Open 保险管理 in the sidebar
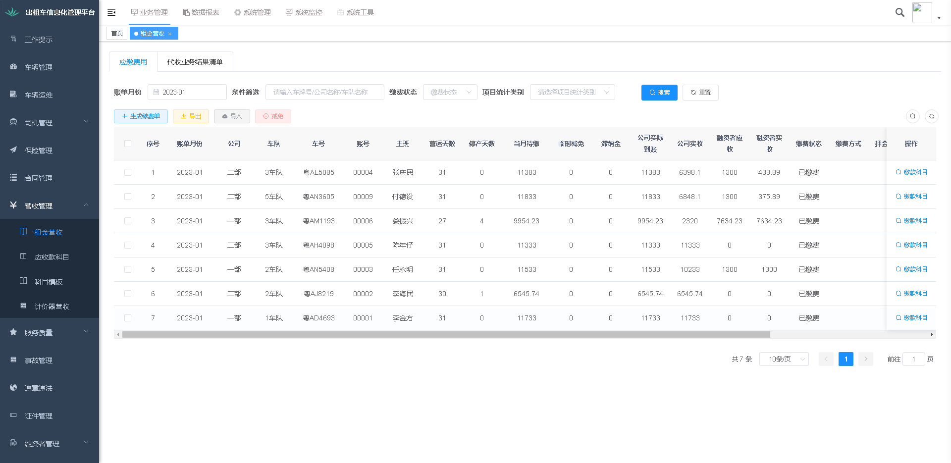 pyautogui.click(x=39, y=151)
